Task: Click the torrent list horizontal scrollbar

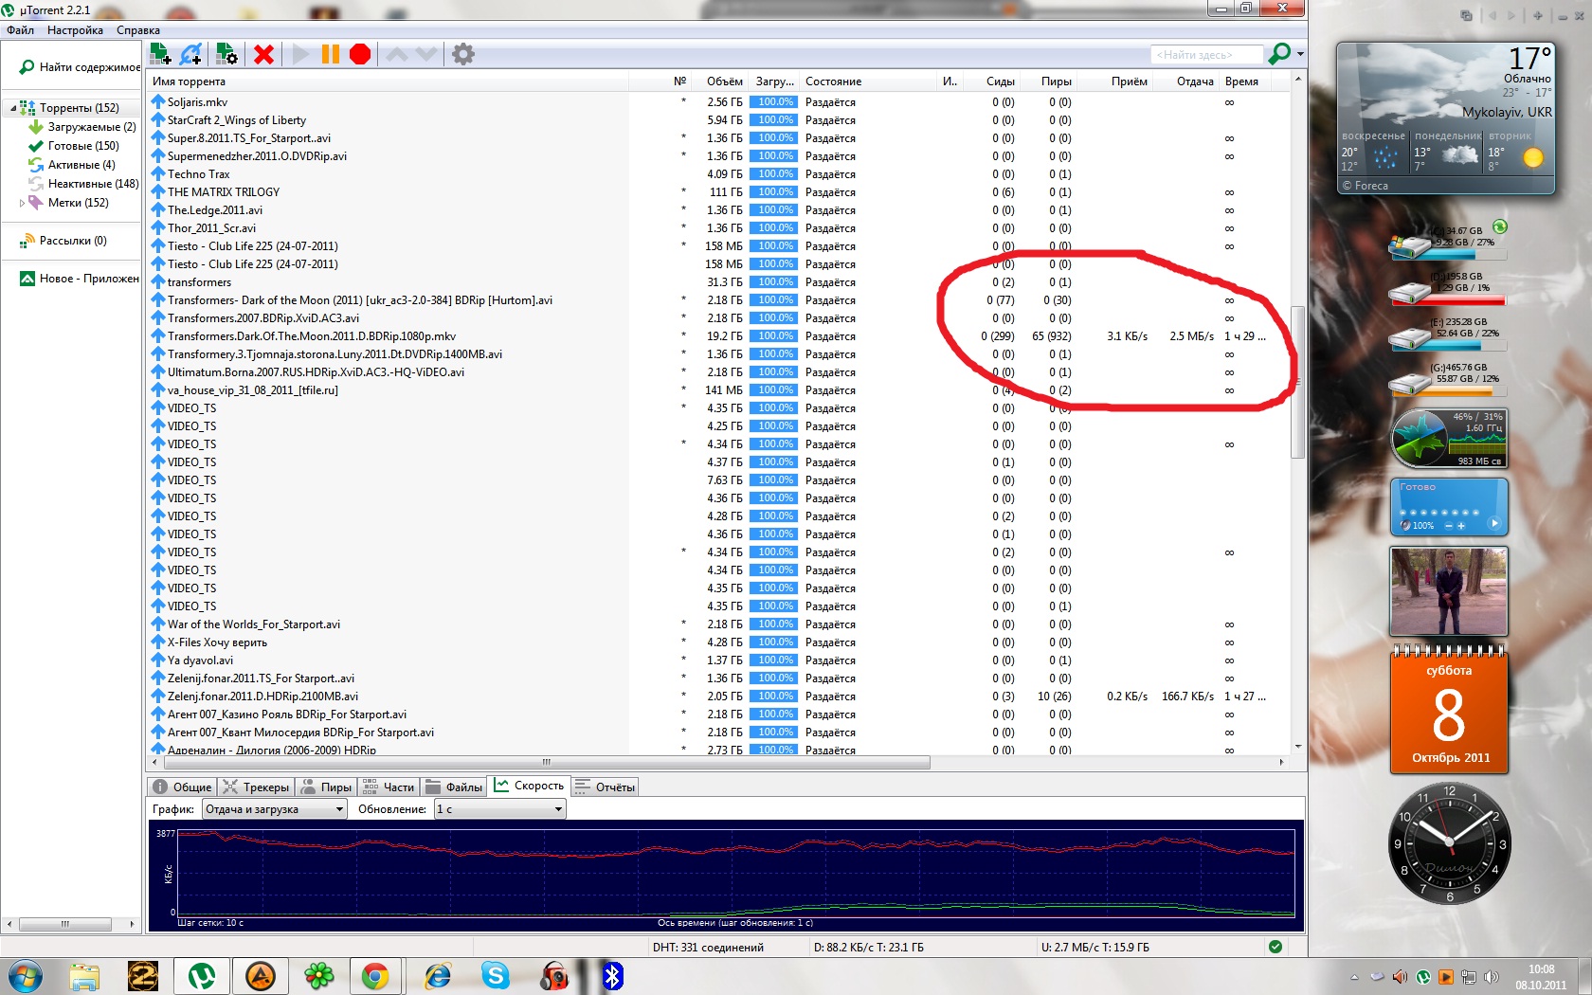Action: pyautogui.click(x=547, y=762)
